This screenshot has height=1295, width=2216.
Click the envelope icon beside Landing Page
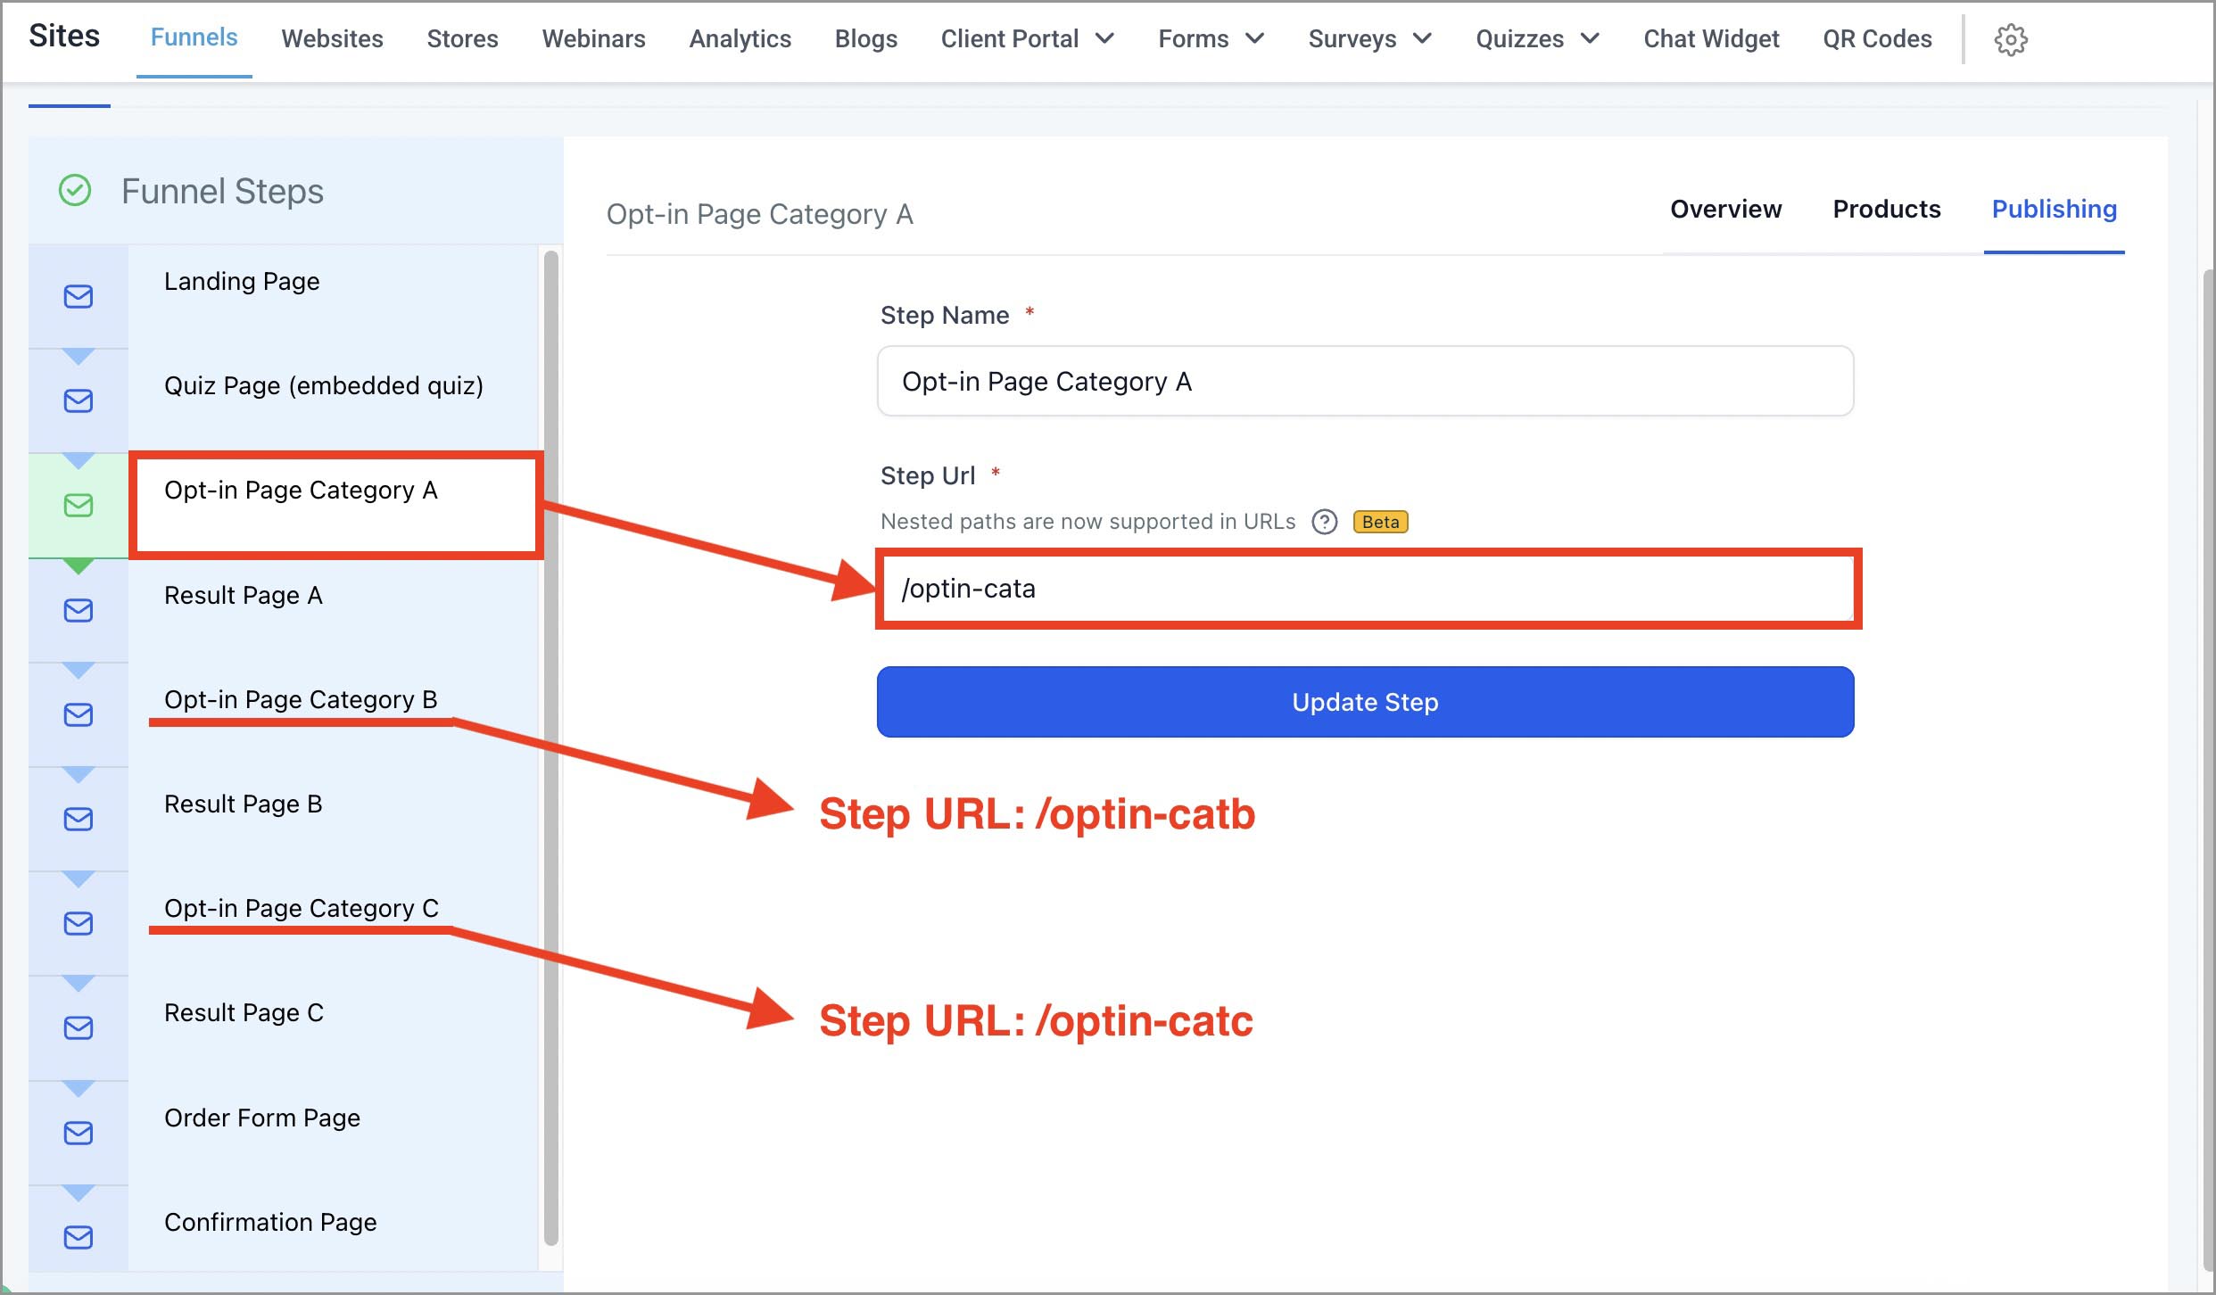coord(79,296)
